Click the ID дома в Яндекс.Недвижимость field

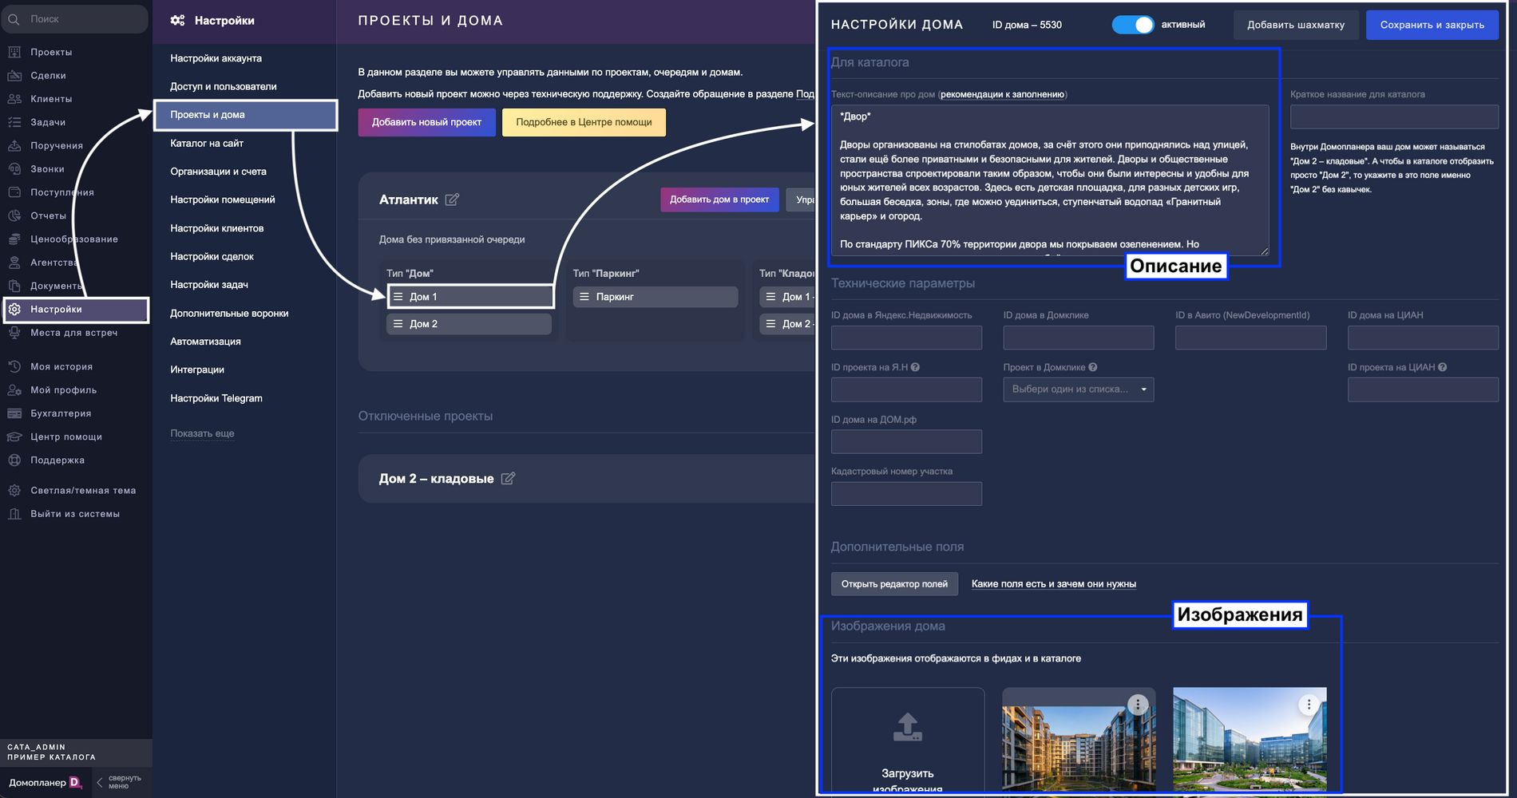point(906,338)
